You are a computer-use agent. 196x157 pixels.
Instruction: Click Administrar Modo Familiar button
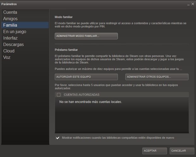pos(86,36)
